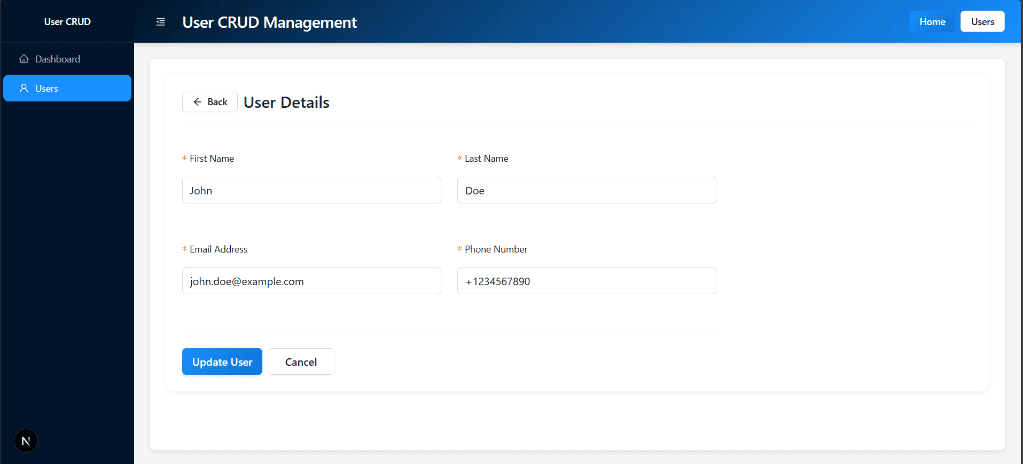Click the User CRUD logo text

point(67,22)
